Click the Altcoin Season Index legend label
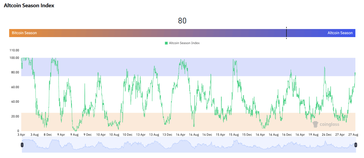The height and width of the screenshot is (158, 364). (184, 43)
